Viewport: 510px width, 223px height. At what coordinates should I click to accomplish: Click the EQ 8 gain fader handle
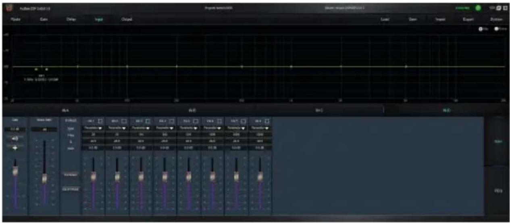click(260, 176)
